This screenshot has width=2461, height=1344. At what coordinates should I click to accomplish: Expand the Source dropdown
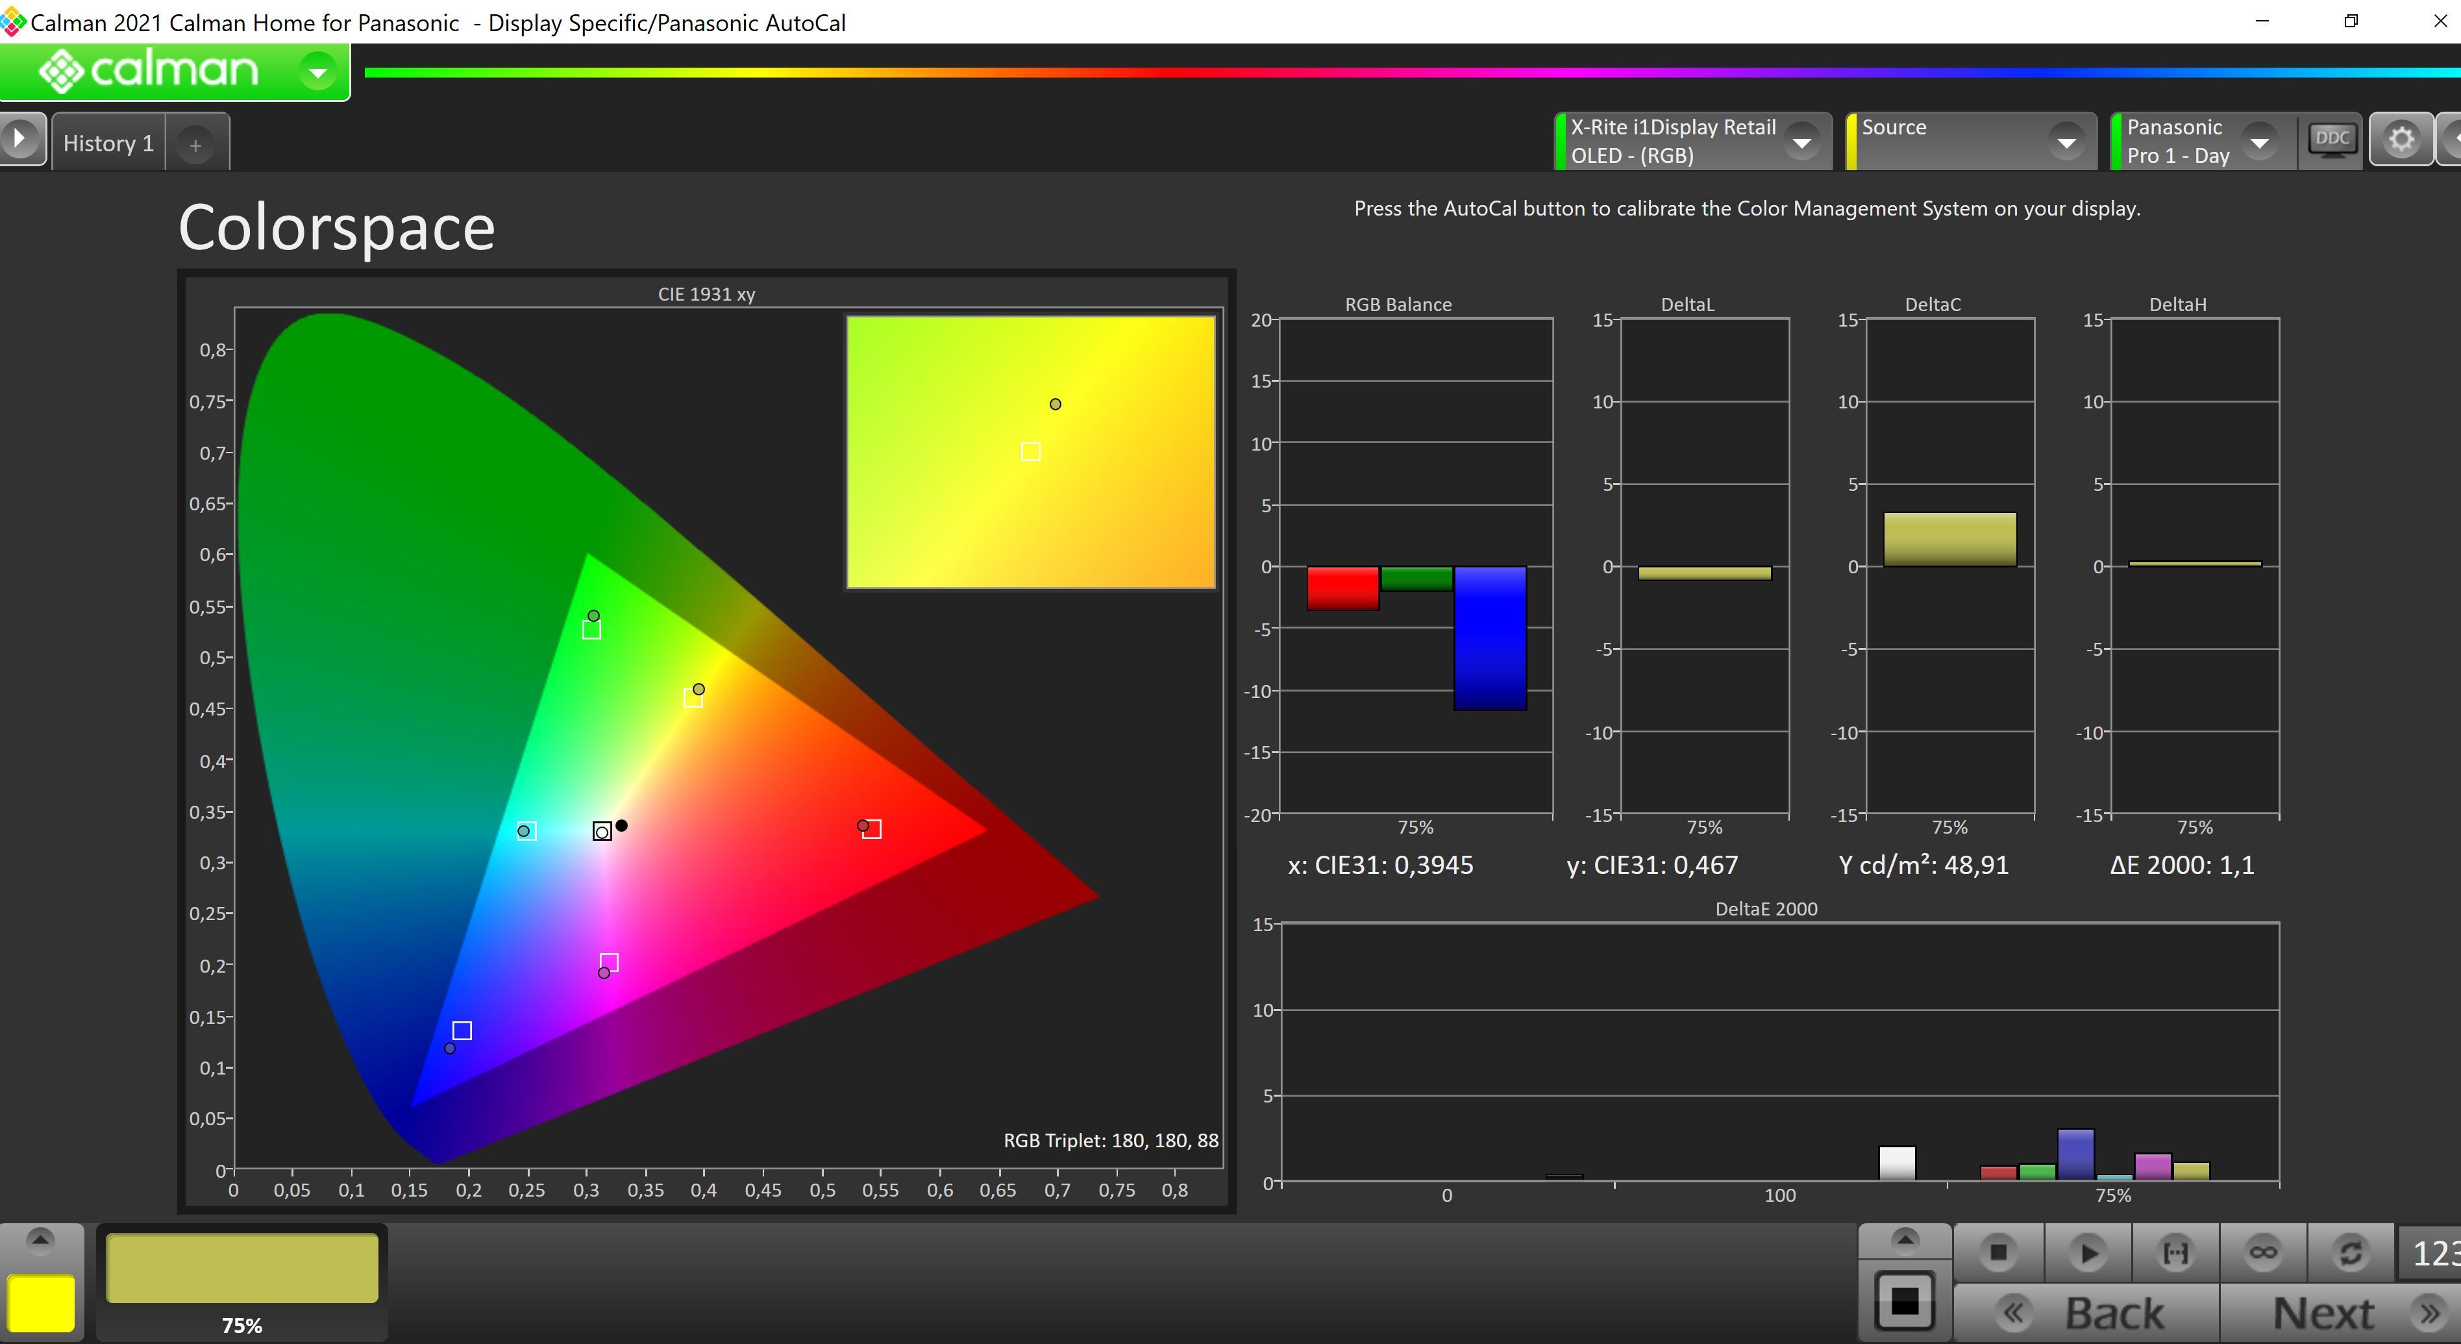click(x=2066, y=142)
